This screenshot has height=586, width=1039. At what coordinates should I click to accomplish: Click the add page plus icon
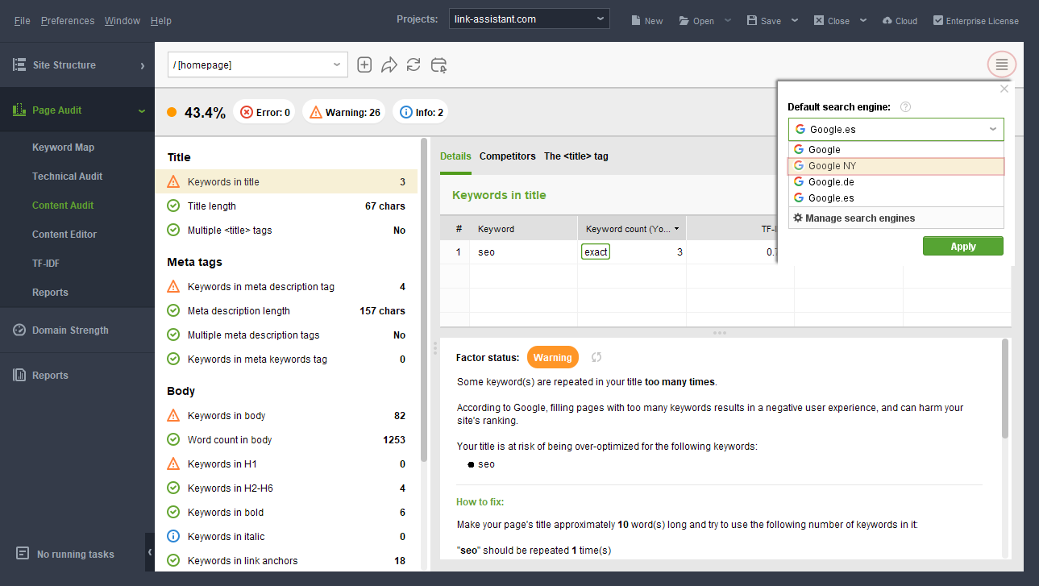coord(364,65)
